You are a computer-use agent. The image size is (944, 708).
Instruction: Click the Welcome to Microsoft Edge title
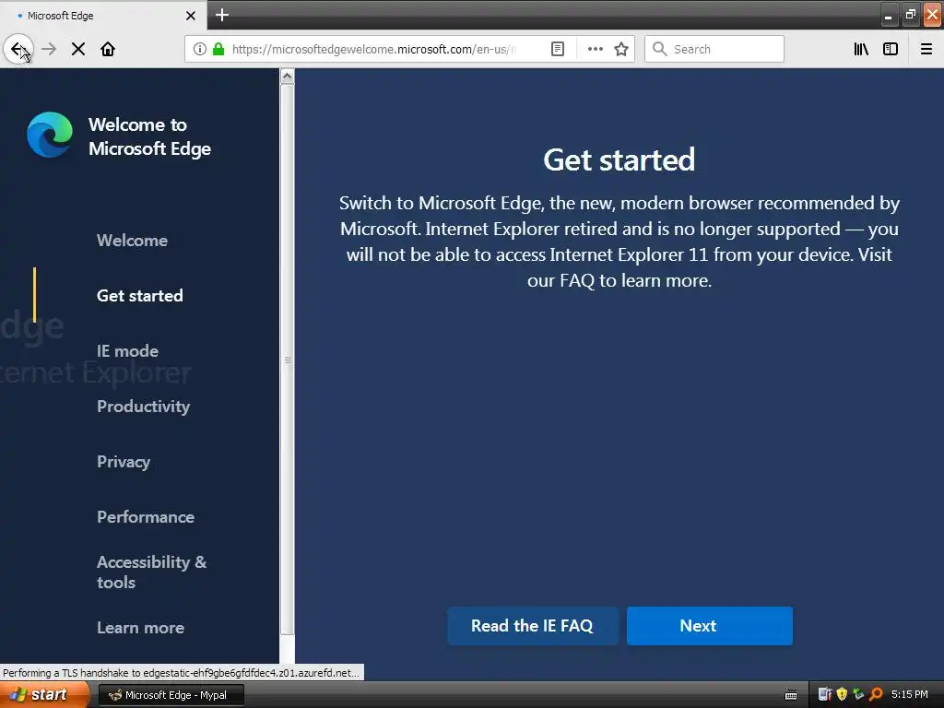(x=149, y=136)
